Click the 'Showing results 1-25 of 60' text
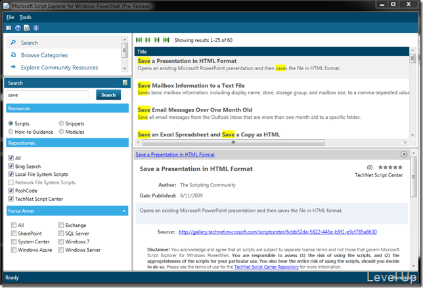The image size is (423, 288). pyautogui.click(x=204, y=40)
